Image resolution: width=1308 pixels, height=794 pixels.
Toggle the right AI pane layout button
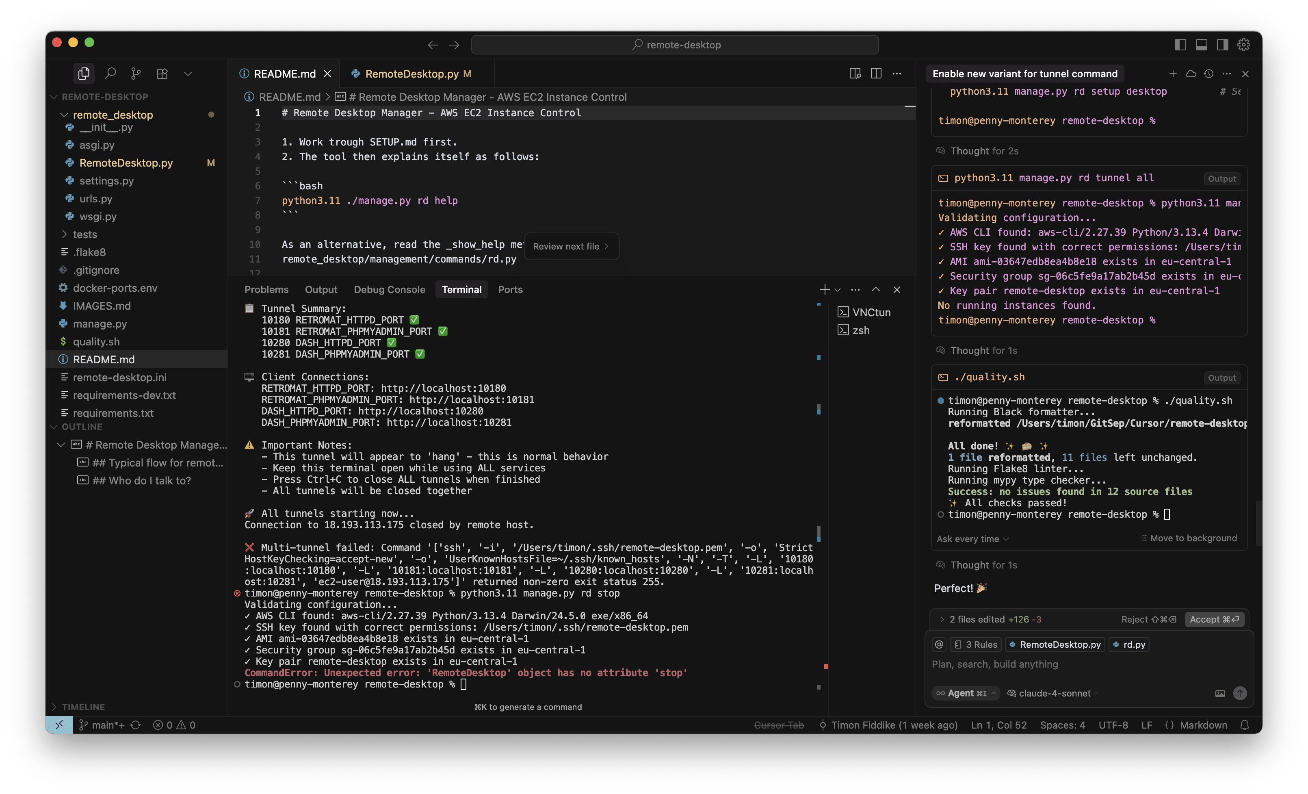click(x=1223, y=45)
